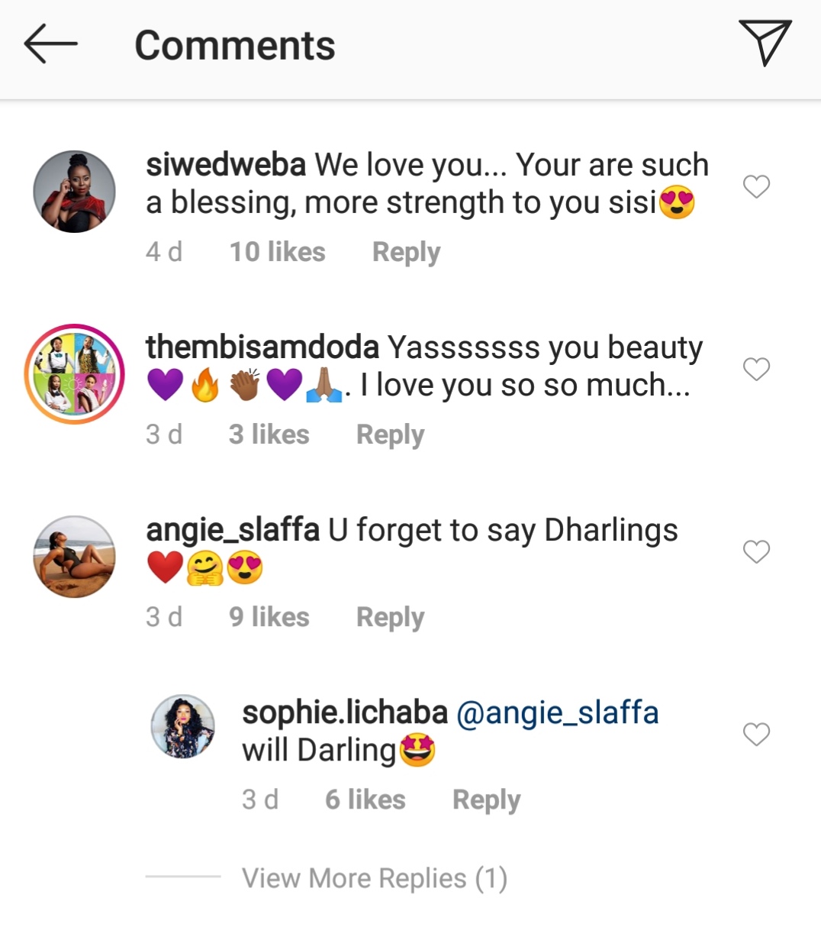Open the @angie_slaffa mention link
The width and height of the screenshot is (821, 927).
pos(557,712)
